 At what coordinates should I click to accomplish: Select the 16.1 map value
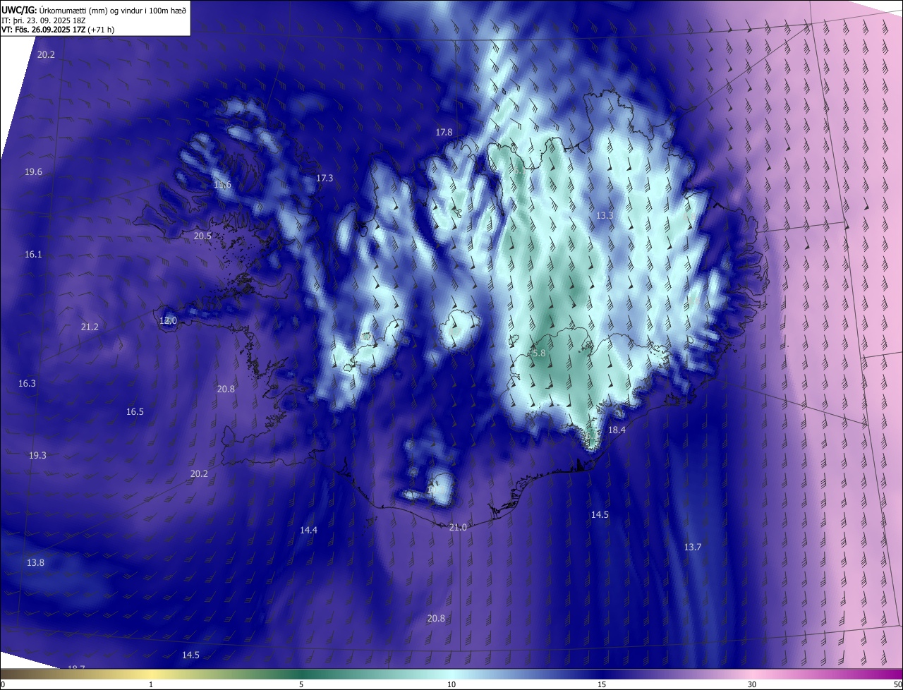[33, 254]
